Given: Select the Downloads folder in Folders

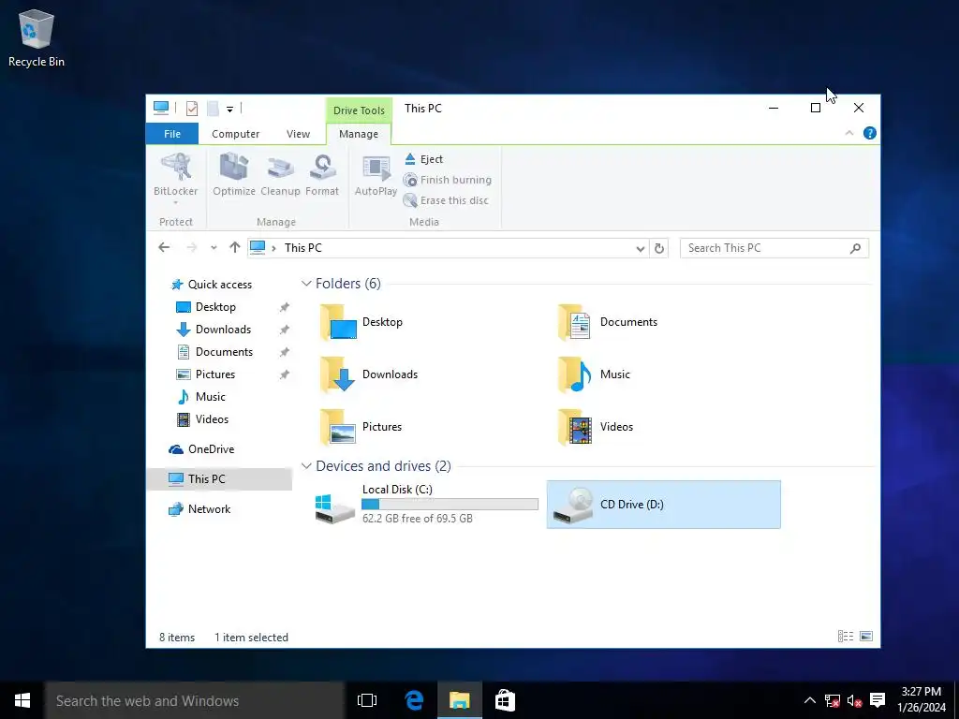Looking at the screenshot, I should [x=369, y=374].
